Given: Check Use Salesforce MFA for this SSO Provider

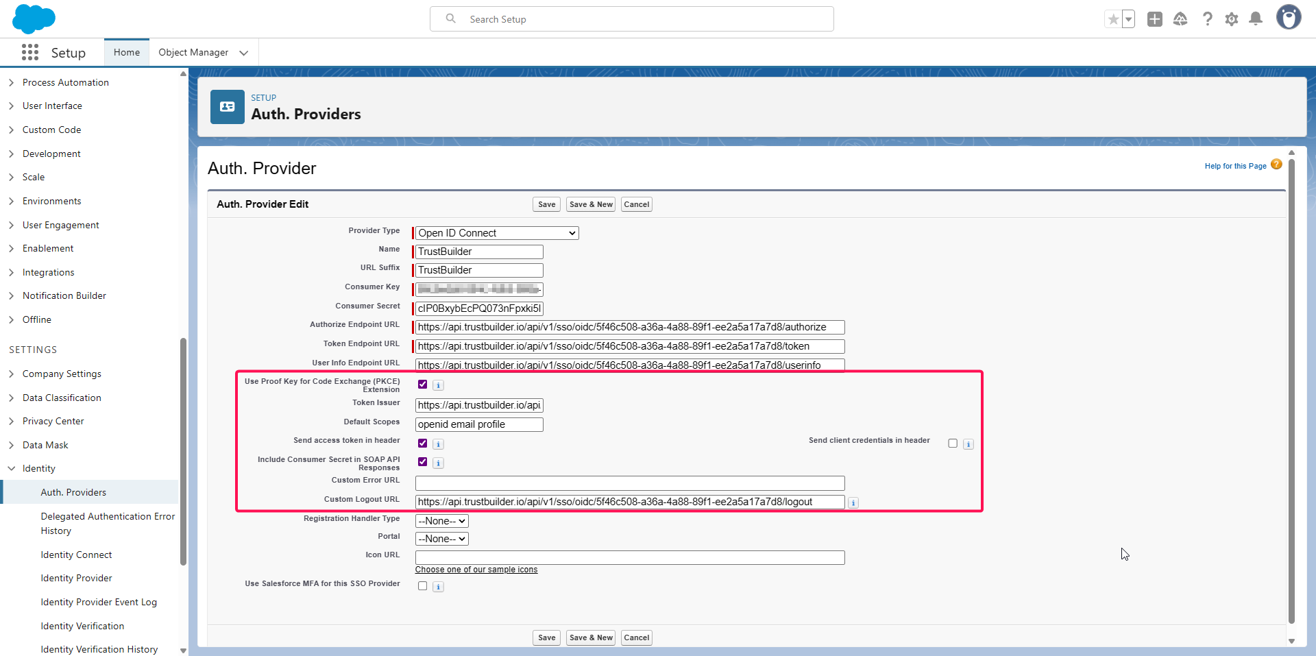Looking at the screenshot, I should (x=423, y=586).
